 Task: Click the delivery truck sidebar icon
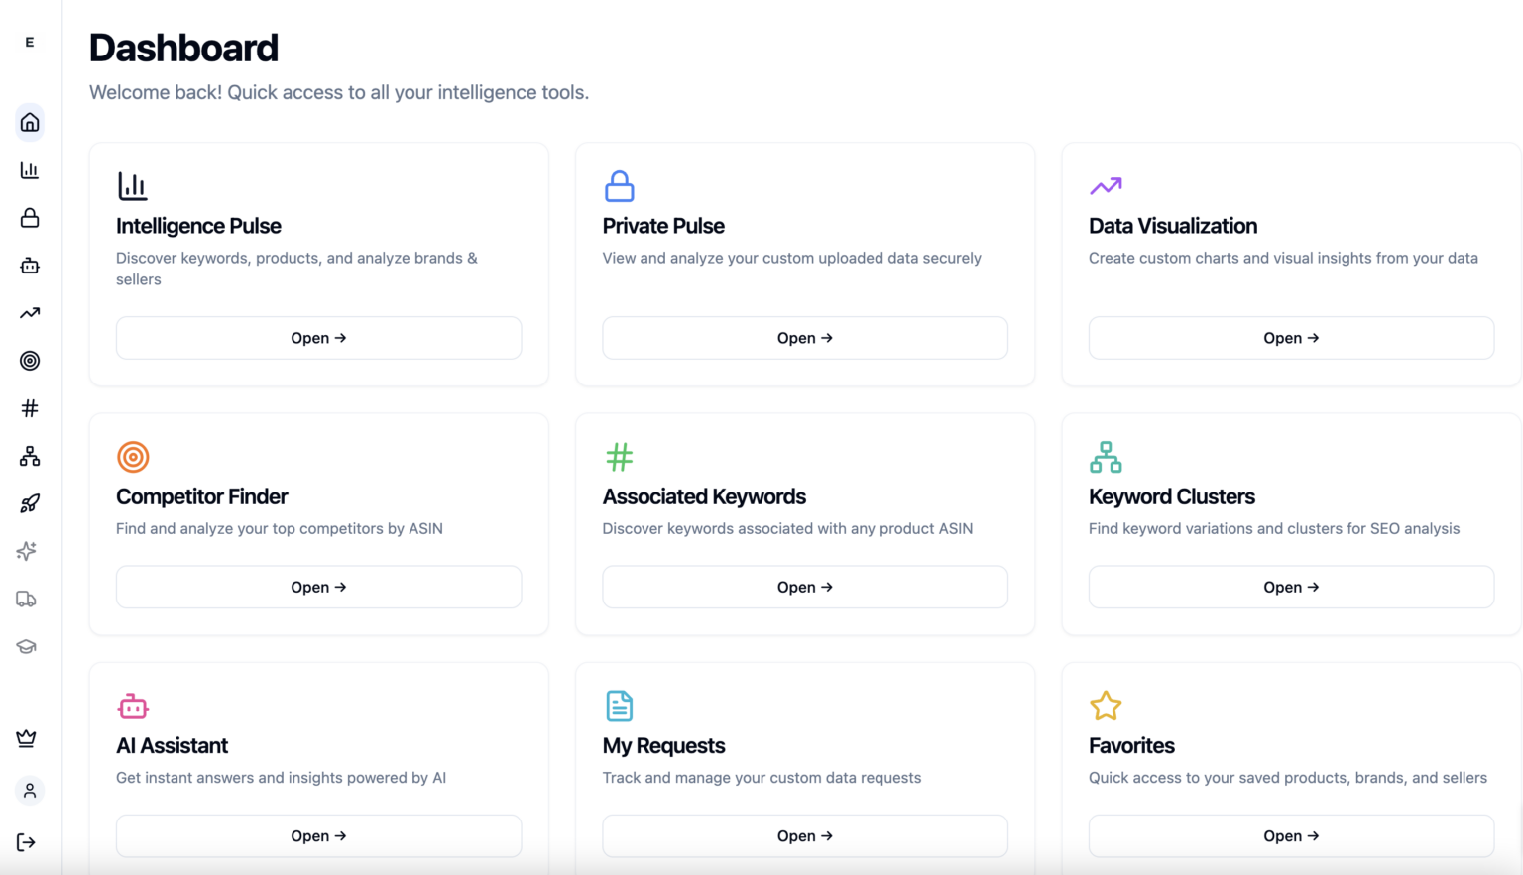click(x=27, y=599)
